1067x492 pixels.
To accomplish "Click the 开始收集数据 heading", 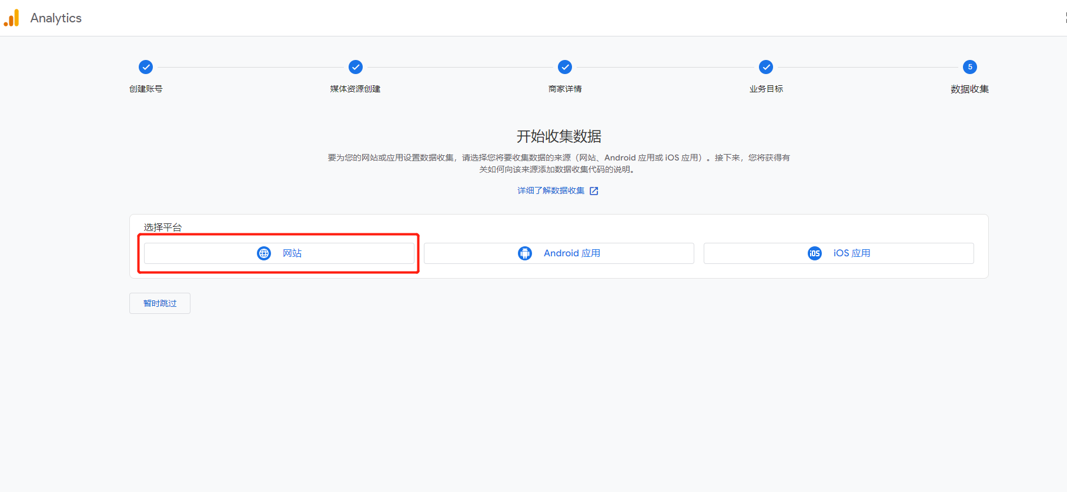I will pos(559,136).
